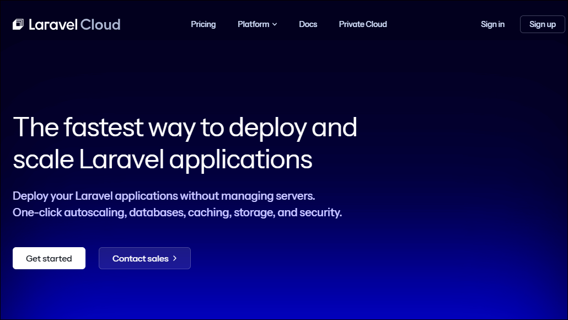Open the Platform menu

pyautogui.click(x=253, y=24)
